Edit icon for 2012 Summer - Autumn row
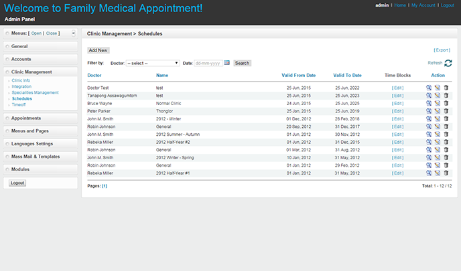Image resolution: width=461 pixels, height=271 pixels. [x=438, y=134]
